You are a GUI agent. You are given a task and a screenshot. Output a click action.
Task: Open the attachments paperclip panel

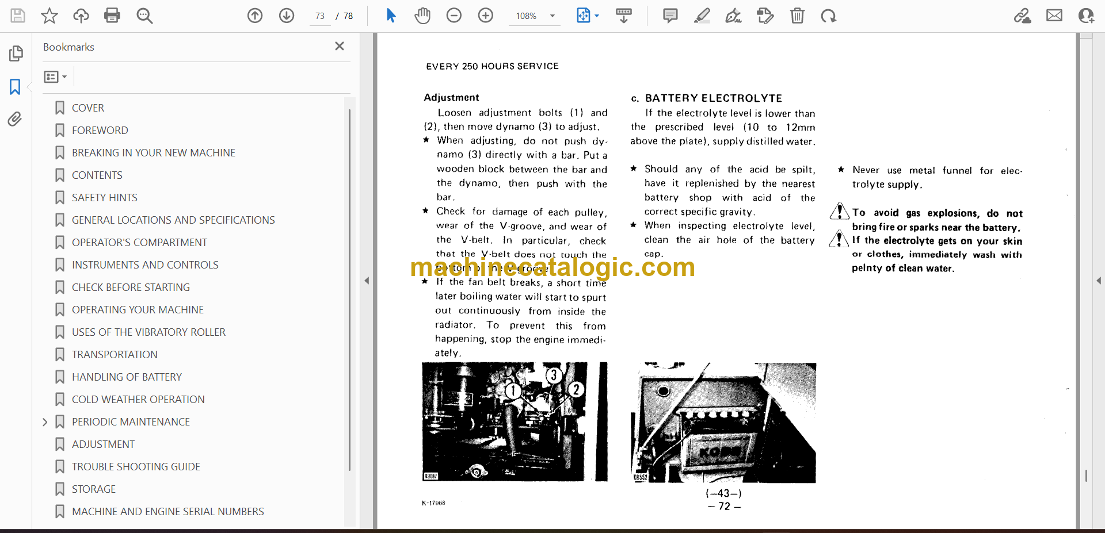pyautogui.click(x=15, y=119)
